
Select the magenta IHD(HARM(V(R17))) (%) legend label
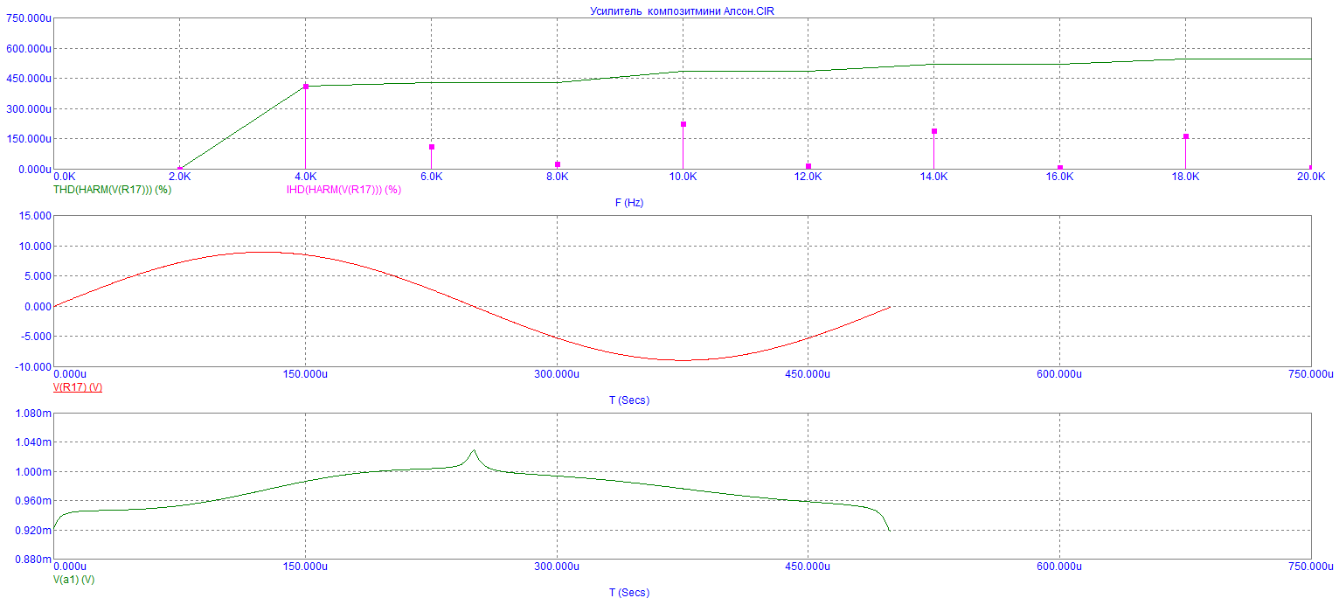pyautogui.click(x=343, y=189)
